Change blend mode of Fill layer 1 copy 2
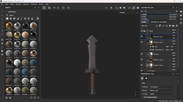 click(x=174, y=58)
